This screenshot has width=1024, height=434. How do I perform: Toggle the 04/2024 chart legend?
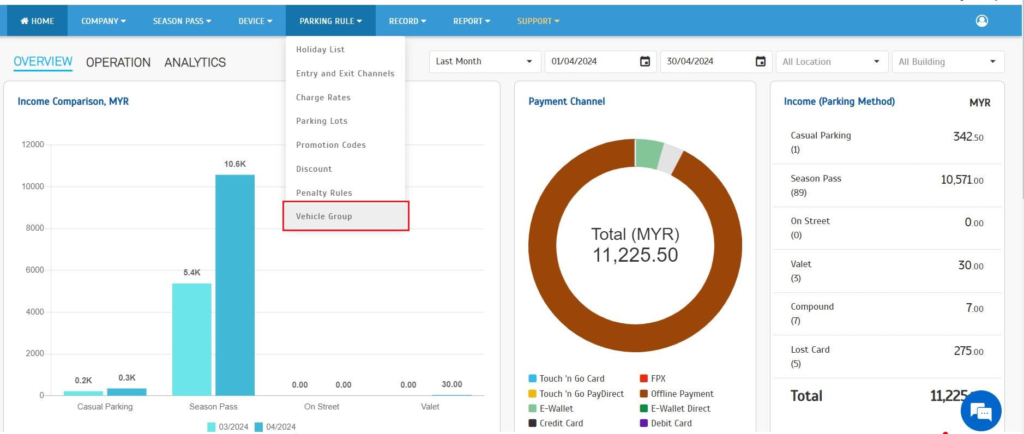pos(275,427)
